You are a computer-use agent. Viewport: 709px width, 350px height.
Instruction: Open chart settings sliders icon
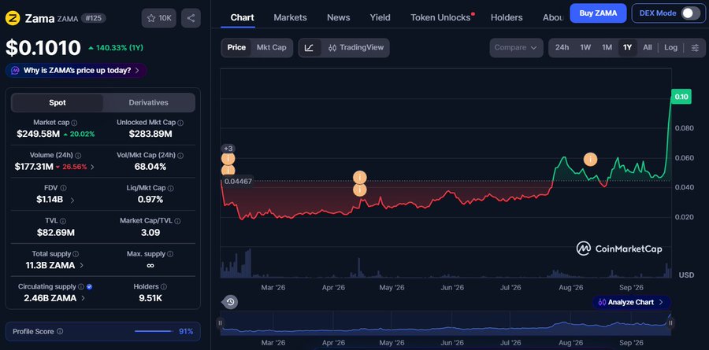[x=696, y=47]
